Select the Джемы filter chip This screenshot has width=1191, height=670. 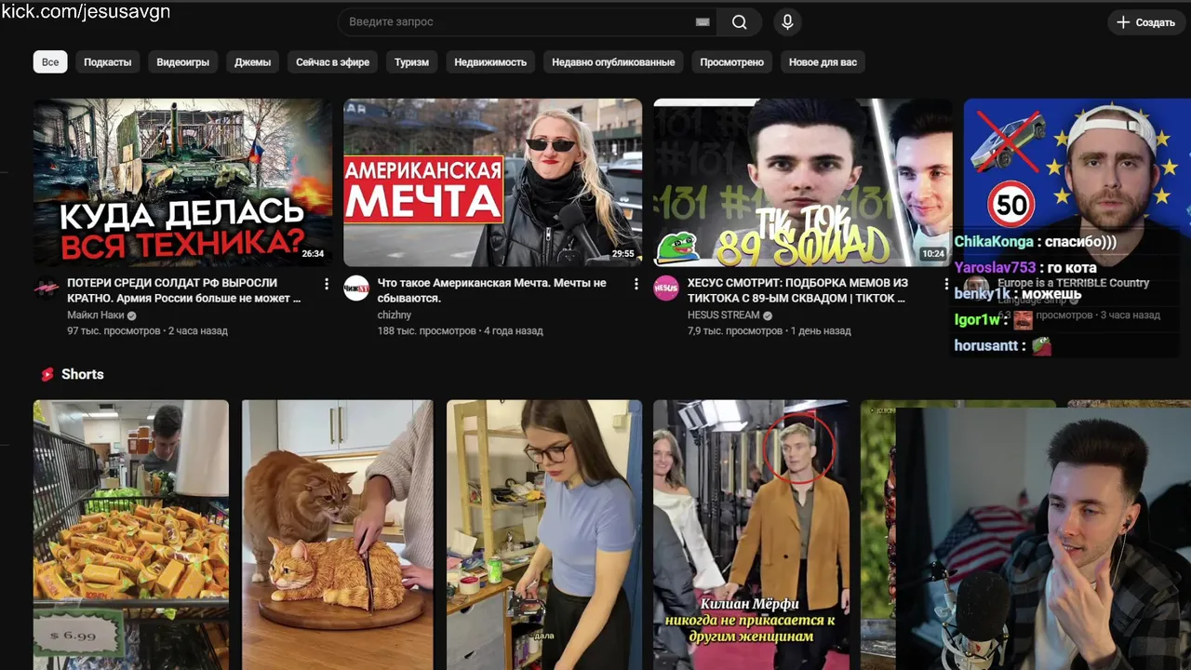252,62
